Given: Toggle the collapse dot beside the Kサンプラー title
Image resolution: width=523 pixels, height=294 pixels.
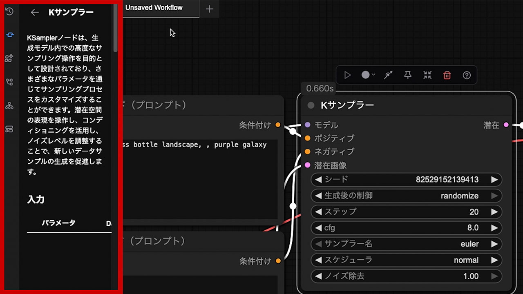Looking at the screenshot, I should click(x=311, y=105).
